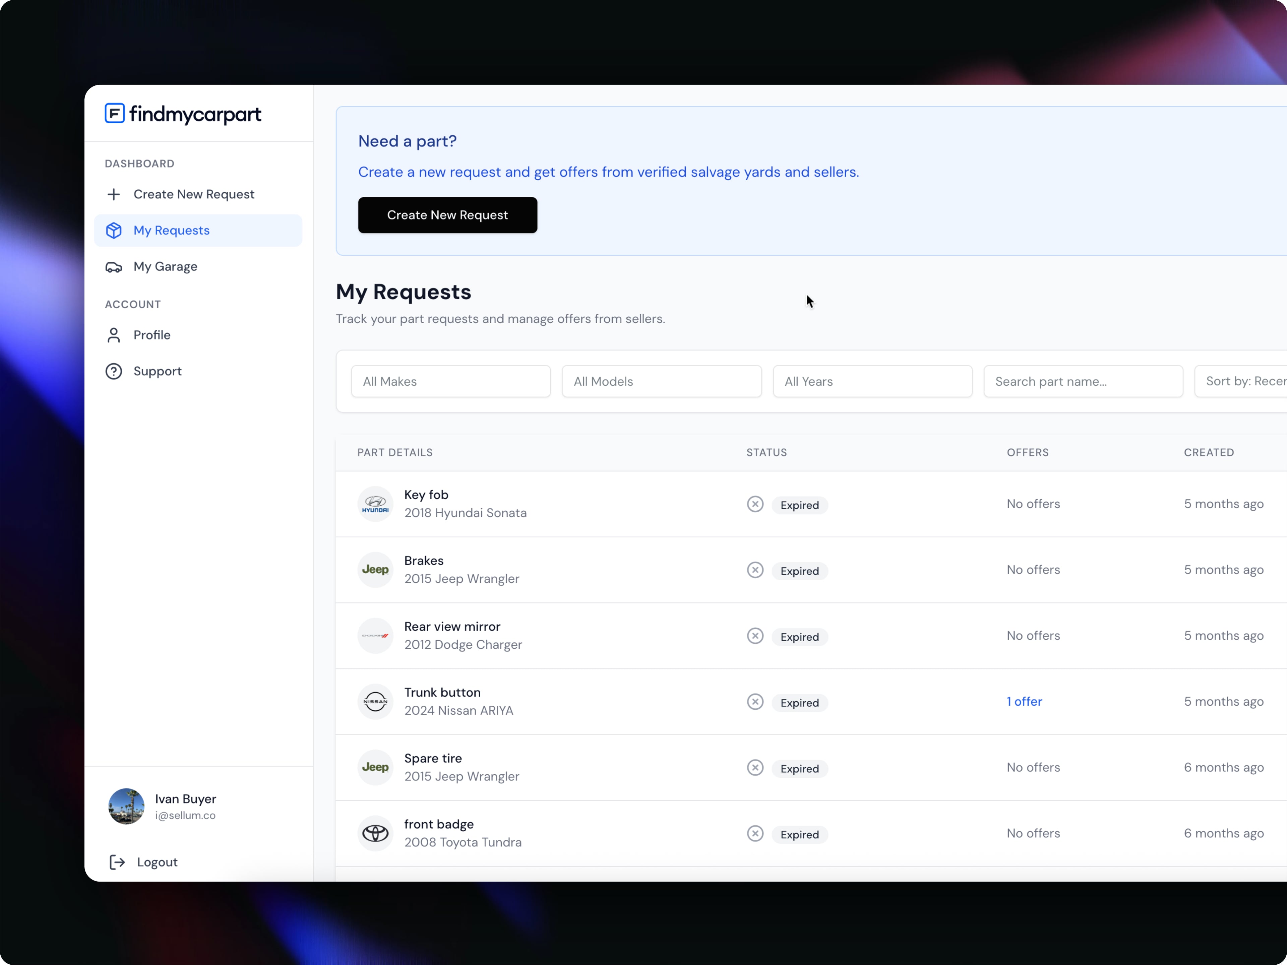Click the logout arrow icon
Image resolution: width=1287 pixels, height=965 pixels.
117,862
